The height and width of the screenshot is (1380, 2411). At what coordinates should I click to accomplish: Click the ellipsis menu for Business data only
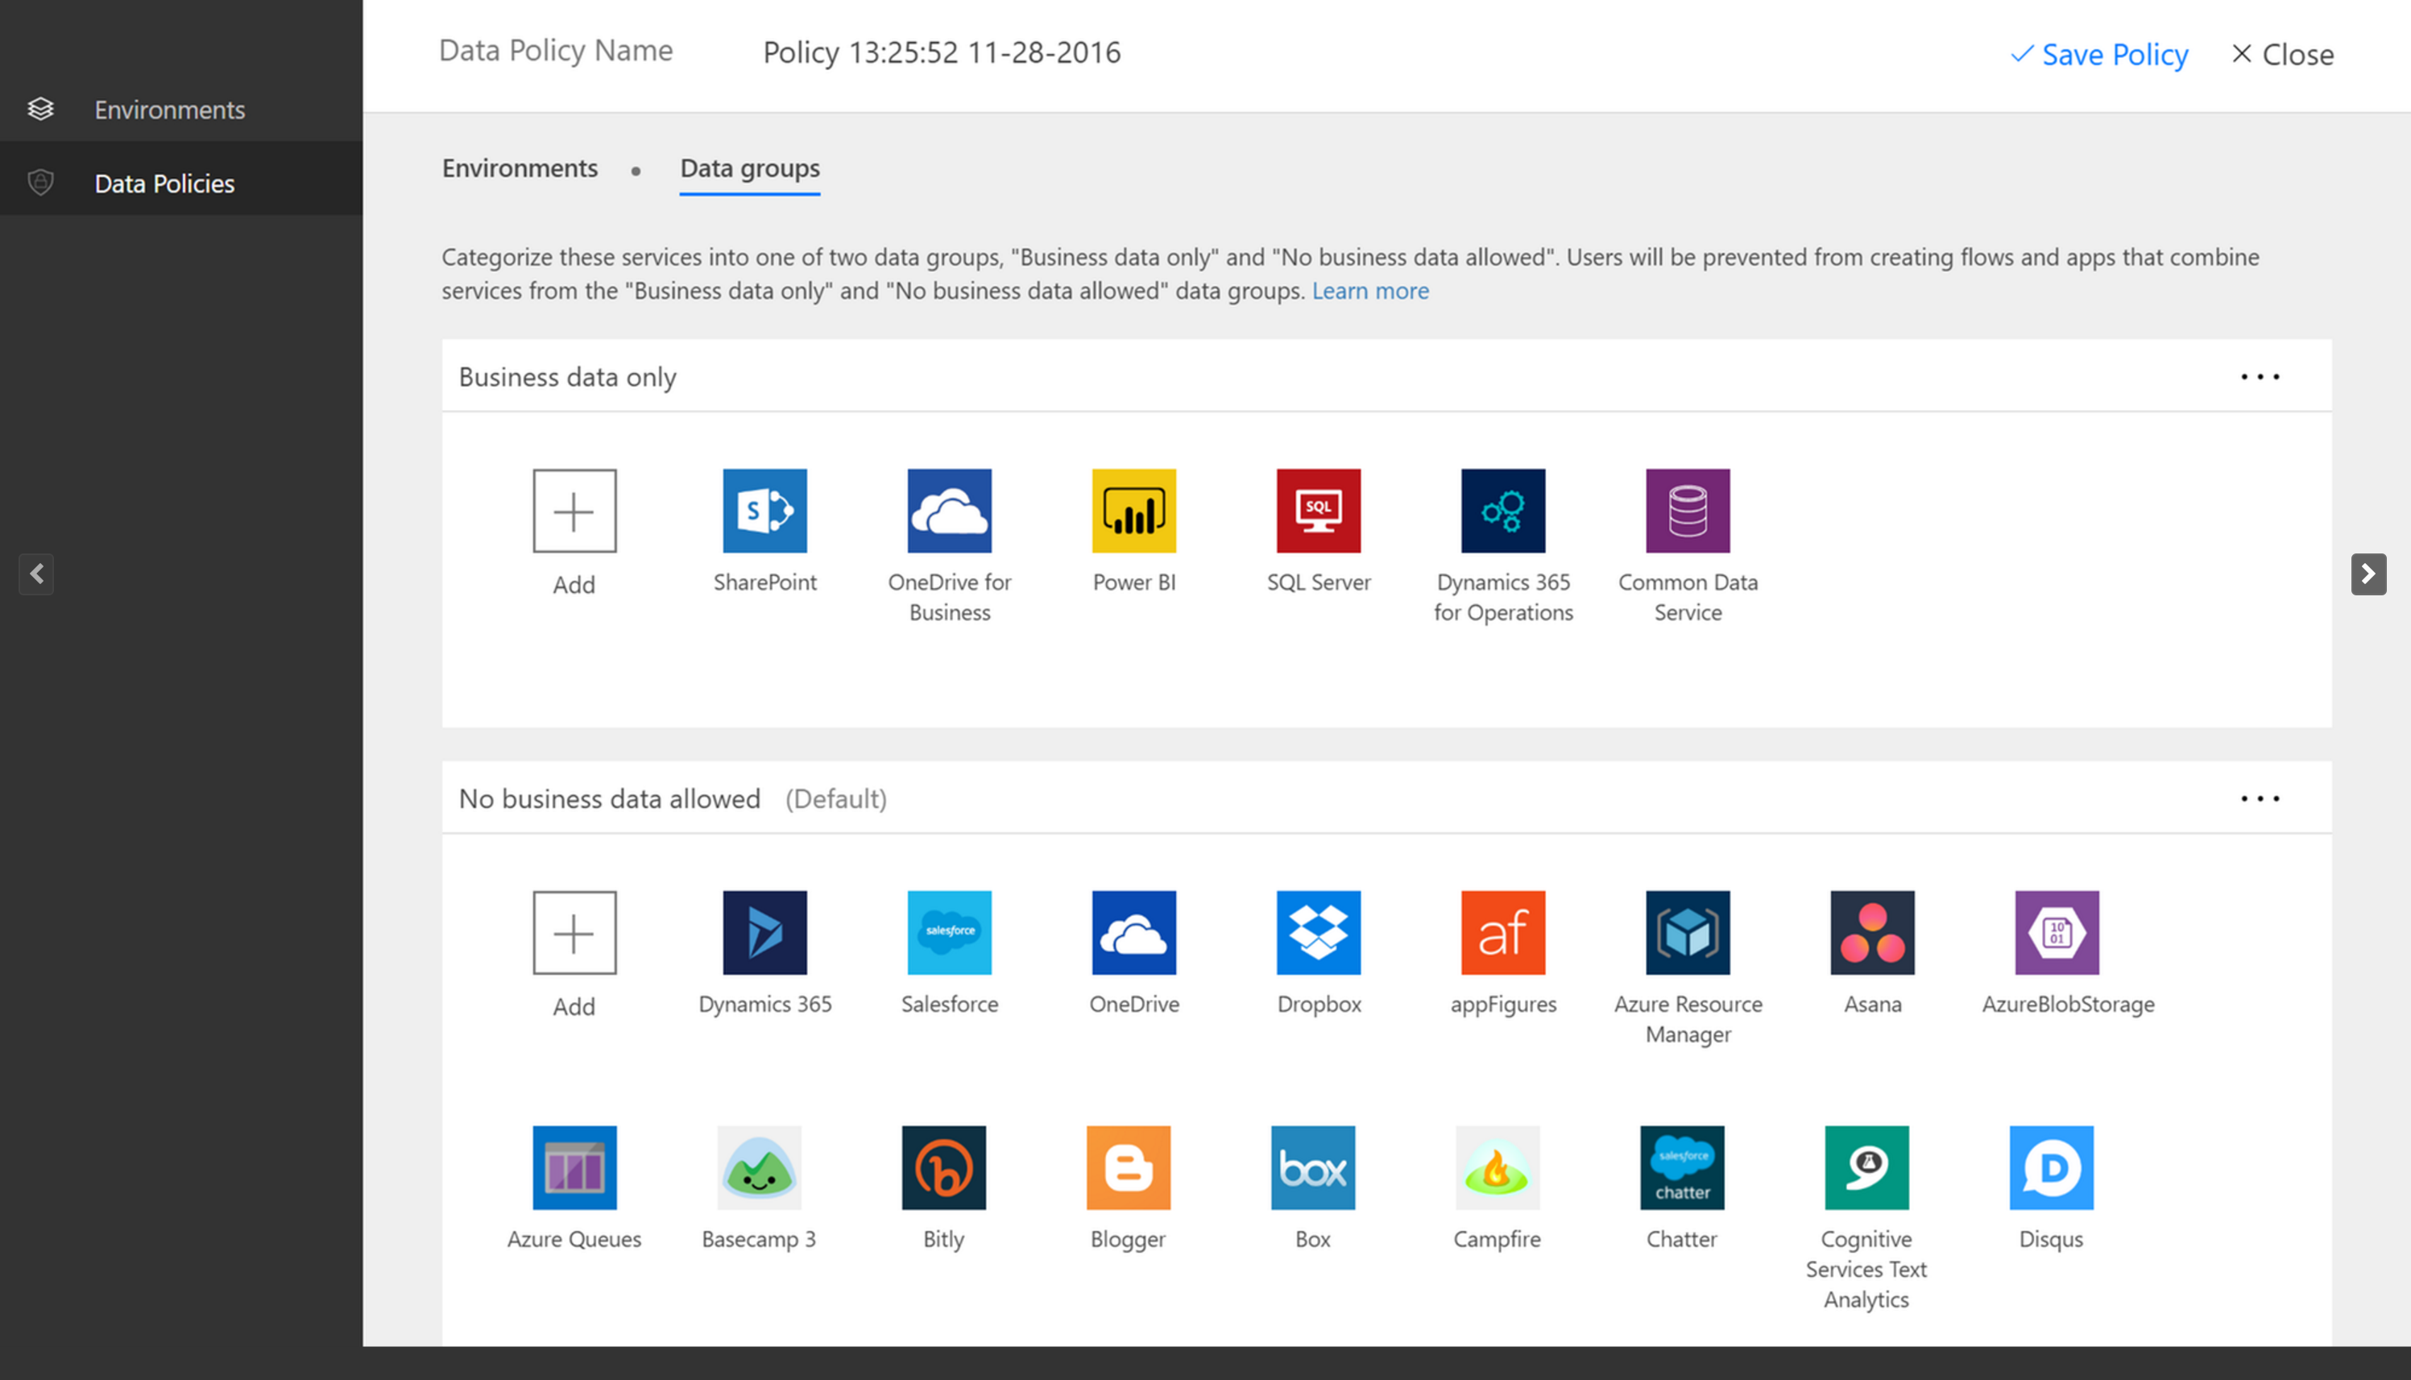point(2260,376)
